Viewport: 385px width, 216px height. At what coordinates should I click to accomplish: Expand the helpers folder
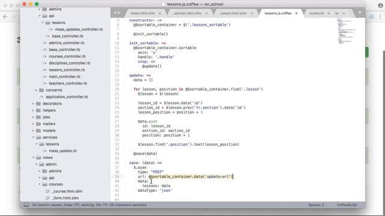tap(33, 110)
